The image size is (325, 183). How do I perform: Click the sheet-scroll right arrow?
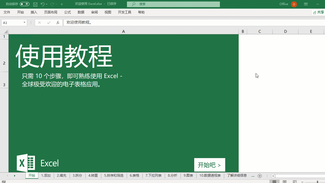point(14,176)
